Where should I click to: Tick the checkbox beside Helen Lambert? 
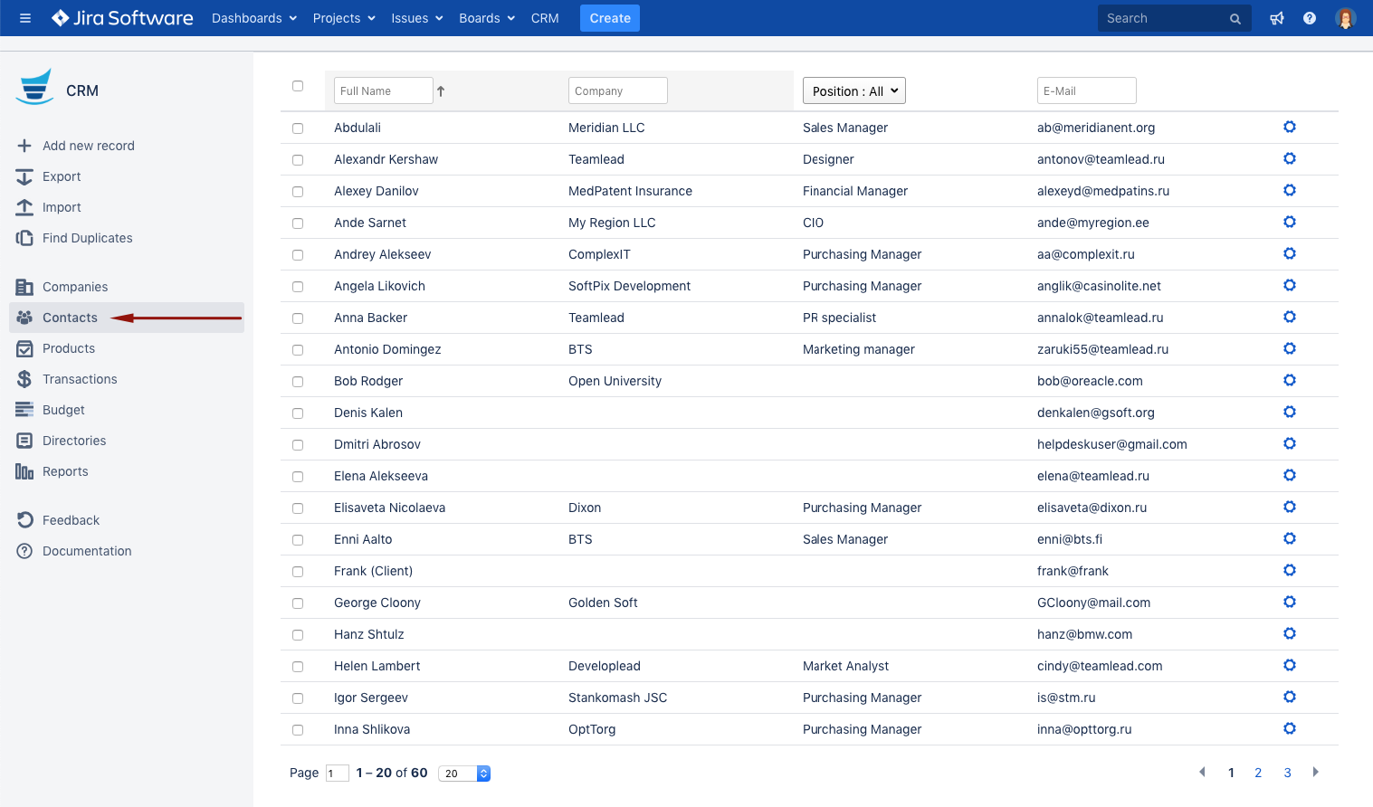[298, 667]
